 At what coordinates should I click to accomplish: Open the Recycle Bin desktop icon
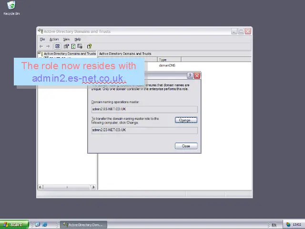pyautogui.click(x=11, y=8)
